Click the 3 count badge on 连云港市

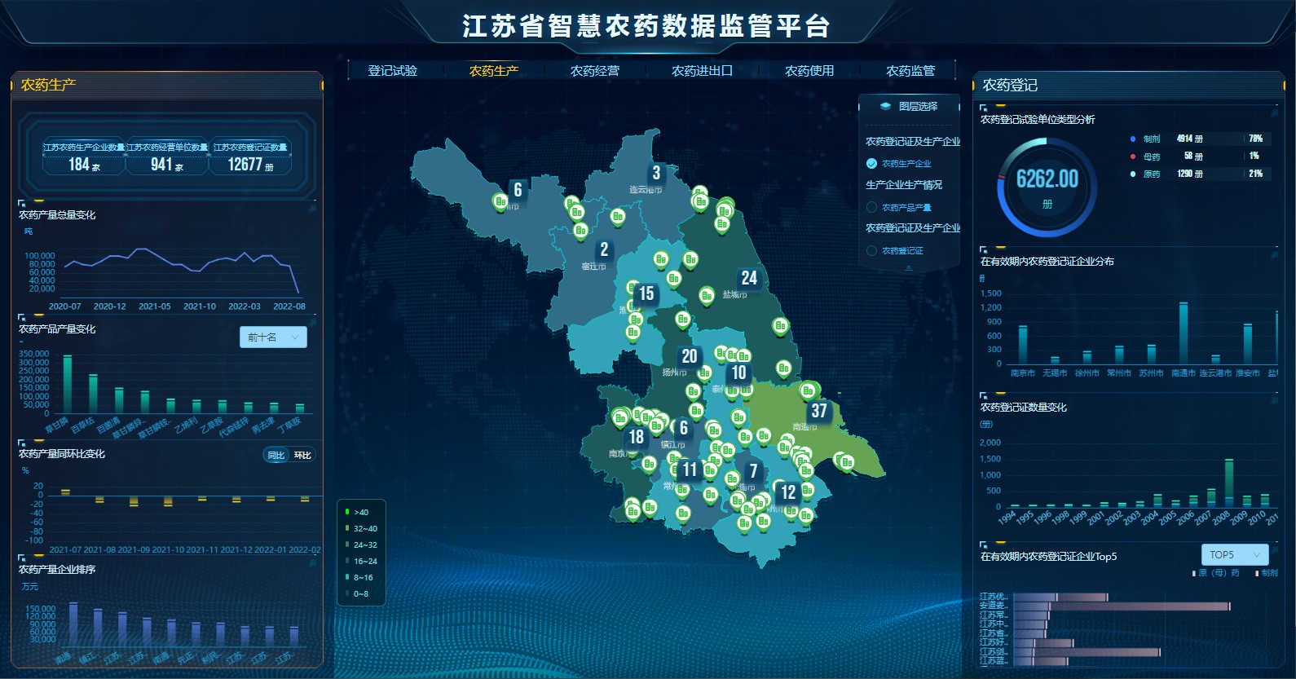pos(656,173)
